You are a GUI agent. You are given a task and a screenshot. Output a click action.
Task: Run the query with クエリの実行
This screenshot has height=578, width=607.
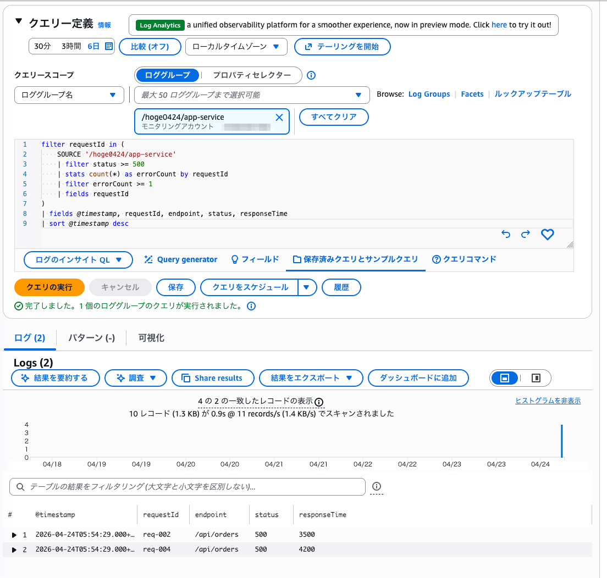pyautogui.click(x=49, y=287)
